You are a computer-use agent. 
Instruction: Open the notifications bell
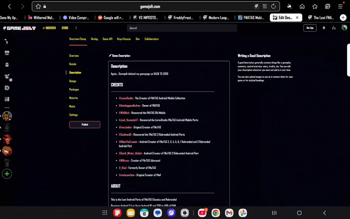324,28
